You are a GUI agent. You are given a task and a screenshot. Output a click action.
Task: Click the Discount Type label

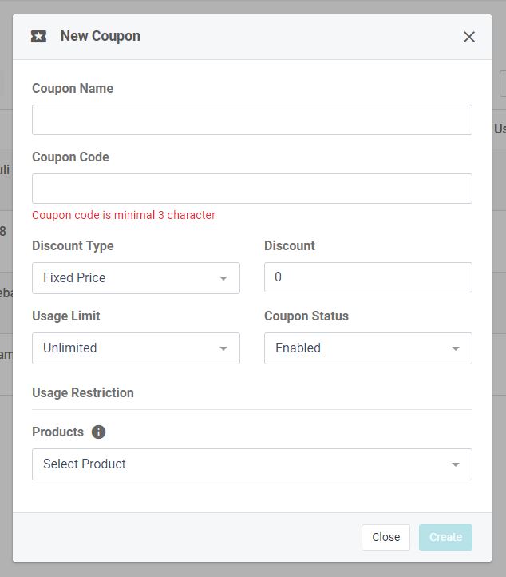(73, 245)
